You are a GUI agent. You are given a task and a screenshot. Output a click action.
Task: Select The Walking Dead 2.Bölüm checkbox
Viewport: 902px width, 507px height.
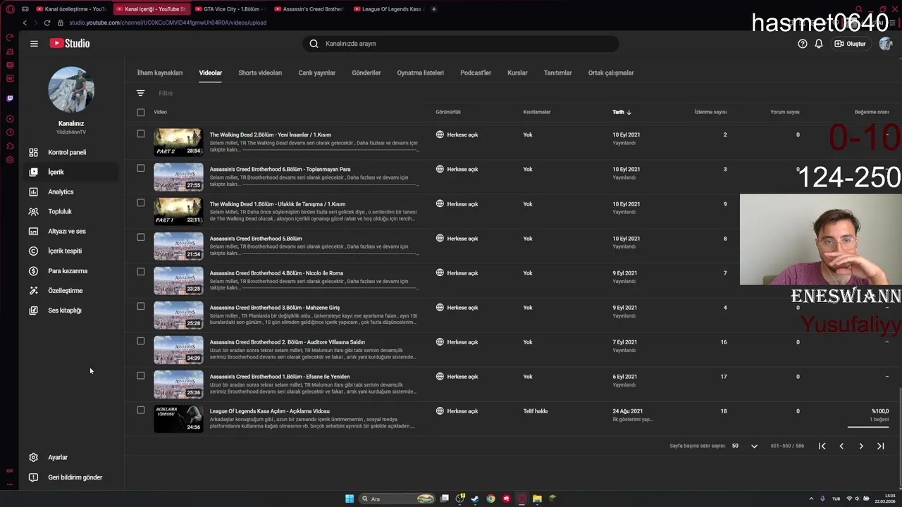pos(141,134)
